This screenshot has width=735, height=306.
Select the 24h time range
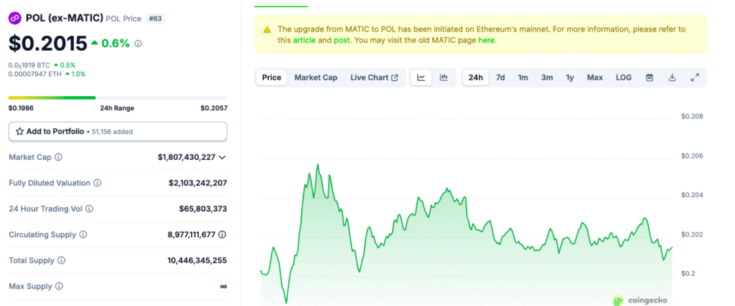coord(475,77)
